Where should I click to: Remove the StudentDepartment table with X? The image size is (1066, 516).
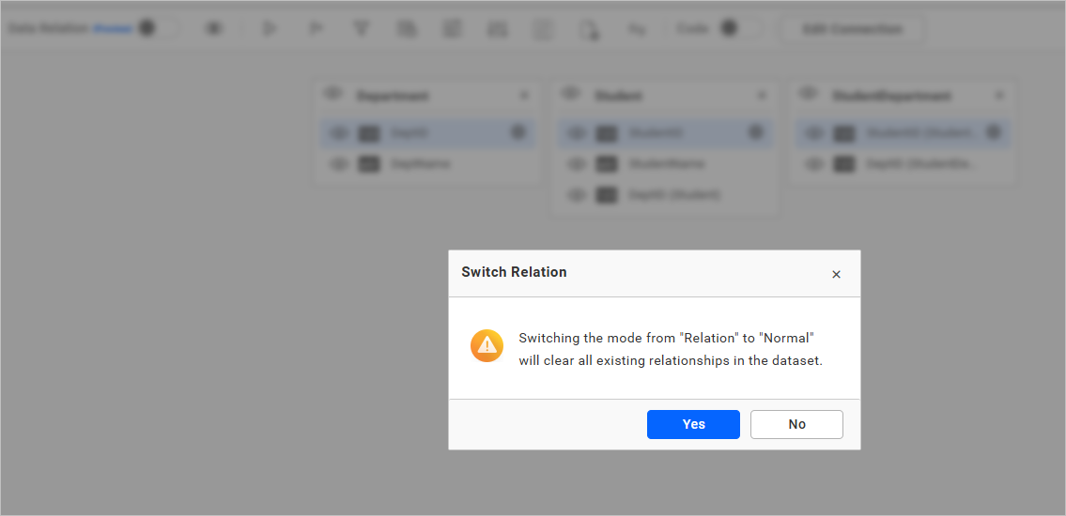999,96
